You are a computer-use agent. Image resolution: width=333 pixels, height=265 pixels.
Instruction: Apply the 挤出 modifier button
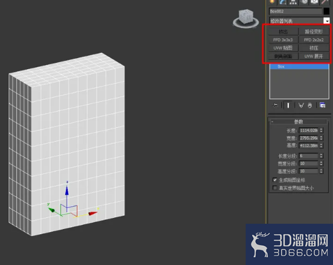pyautogui.click(x=283, y=31)
